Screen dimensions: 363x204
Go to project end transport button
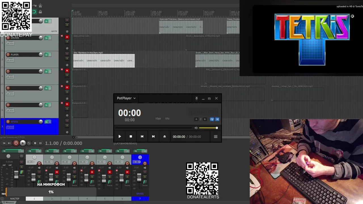click(9, 143)
